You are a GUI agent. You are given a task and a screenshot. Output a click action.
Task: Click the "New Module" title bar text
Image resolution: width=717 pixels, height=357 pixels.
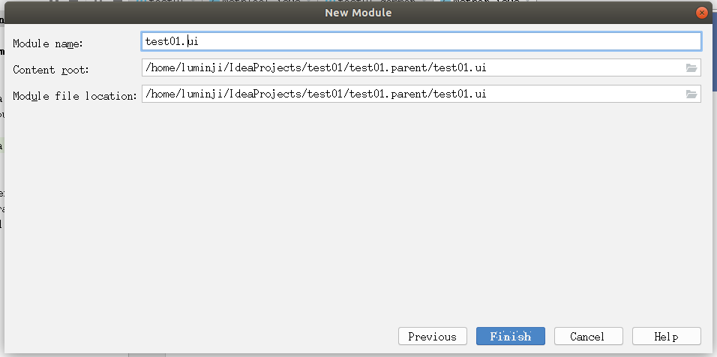tap(358, 13)
